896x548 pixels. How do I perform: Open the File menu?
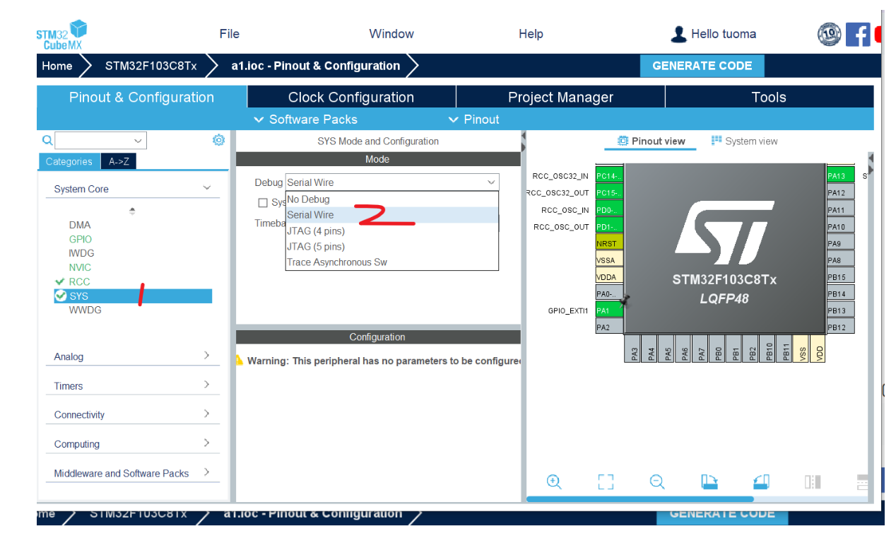tap(230, 34)
